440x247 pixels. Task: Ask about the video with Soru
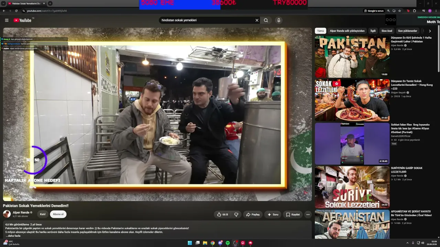273,215
